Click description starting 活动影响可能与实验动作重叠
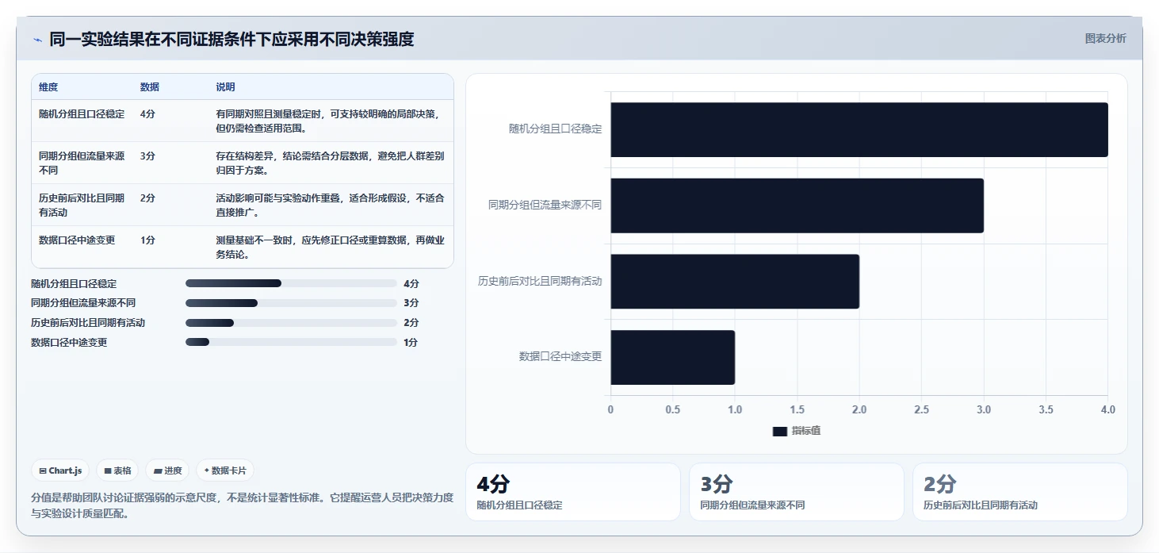Image resolution: width=1159 pixels, height=553 pixels. tap(330, 205)
